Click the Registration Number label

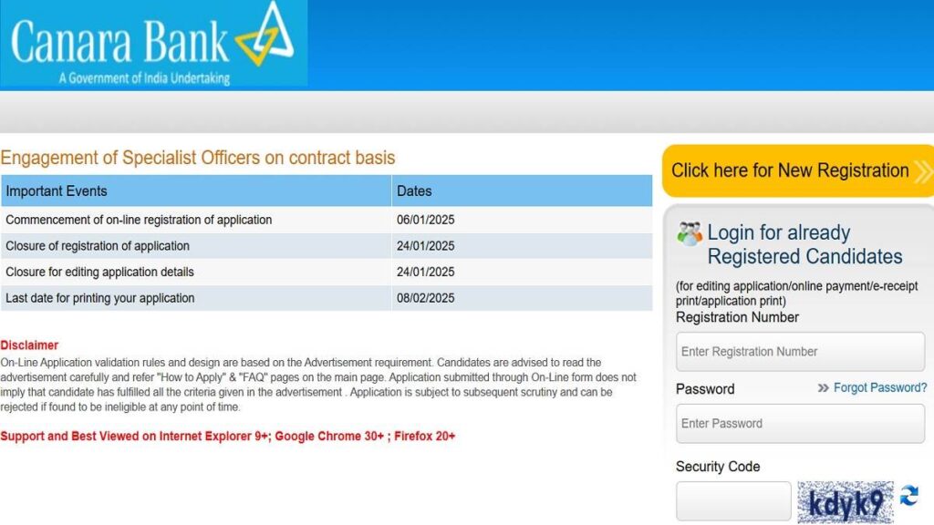[x=737, y=317]
